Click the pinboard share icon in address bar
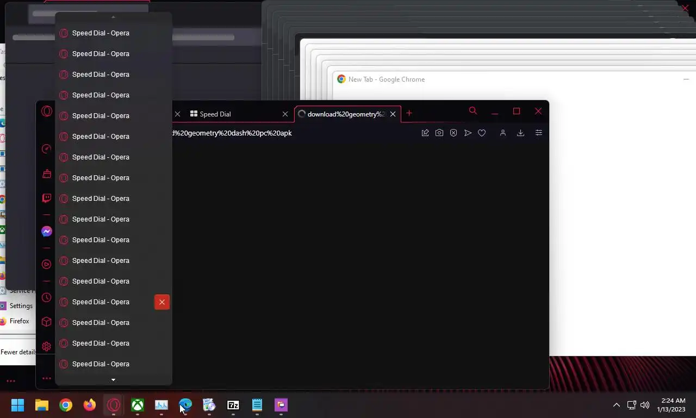 [425, 133]
